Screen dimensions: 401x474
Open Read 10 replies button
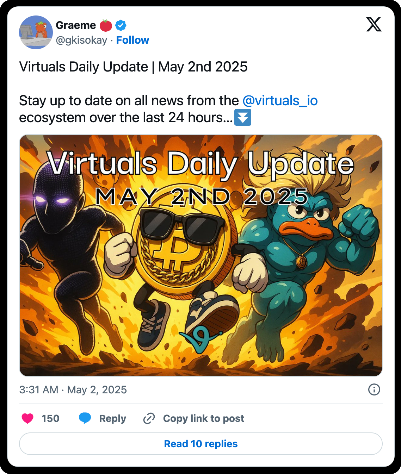click(x=201, y=444)
